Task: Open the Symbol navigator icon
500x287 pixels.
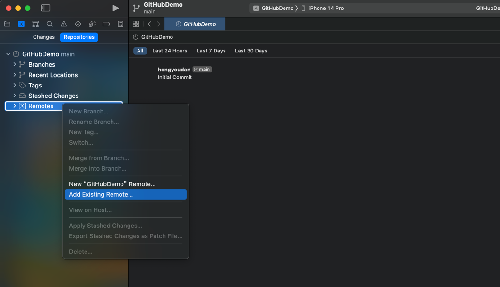Action: (35, 24)
